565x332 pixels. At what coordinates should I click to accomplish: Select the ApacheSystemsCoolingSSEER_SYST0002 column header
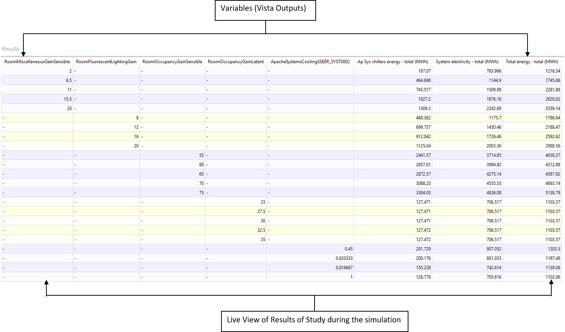click(x=310, y=62)
